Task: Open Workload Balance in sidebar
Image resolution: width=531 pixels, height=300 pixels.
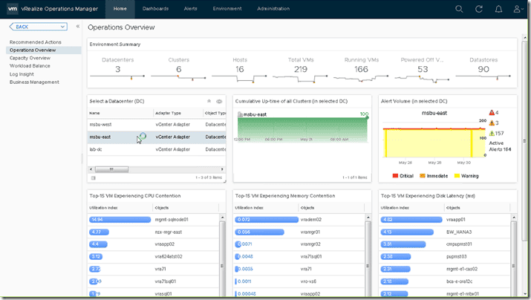Action: (30, 65)
